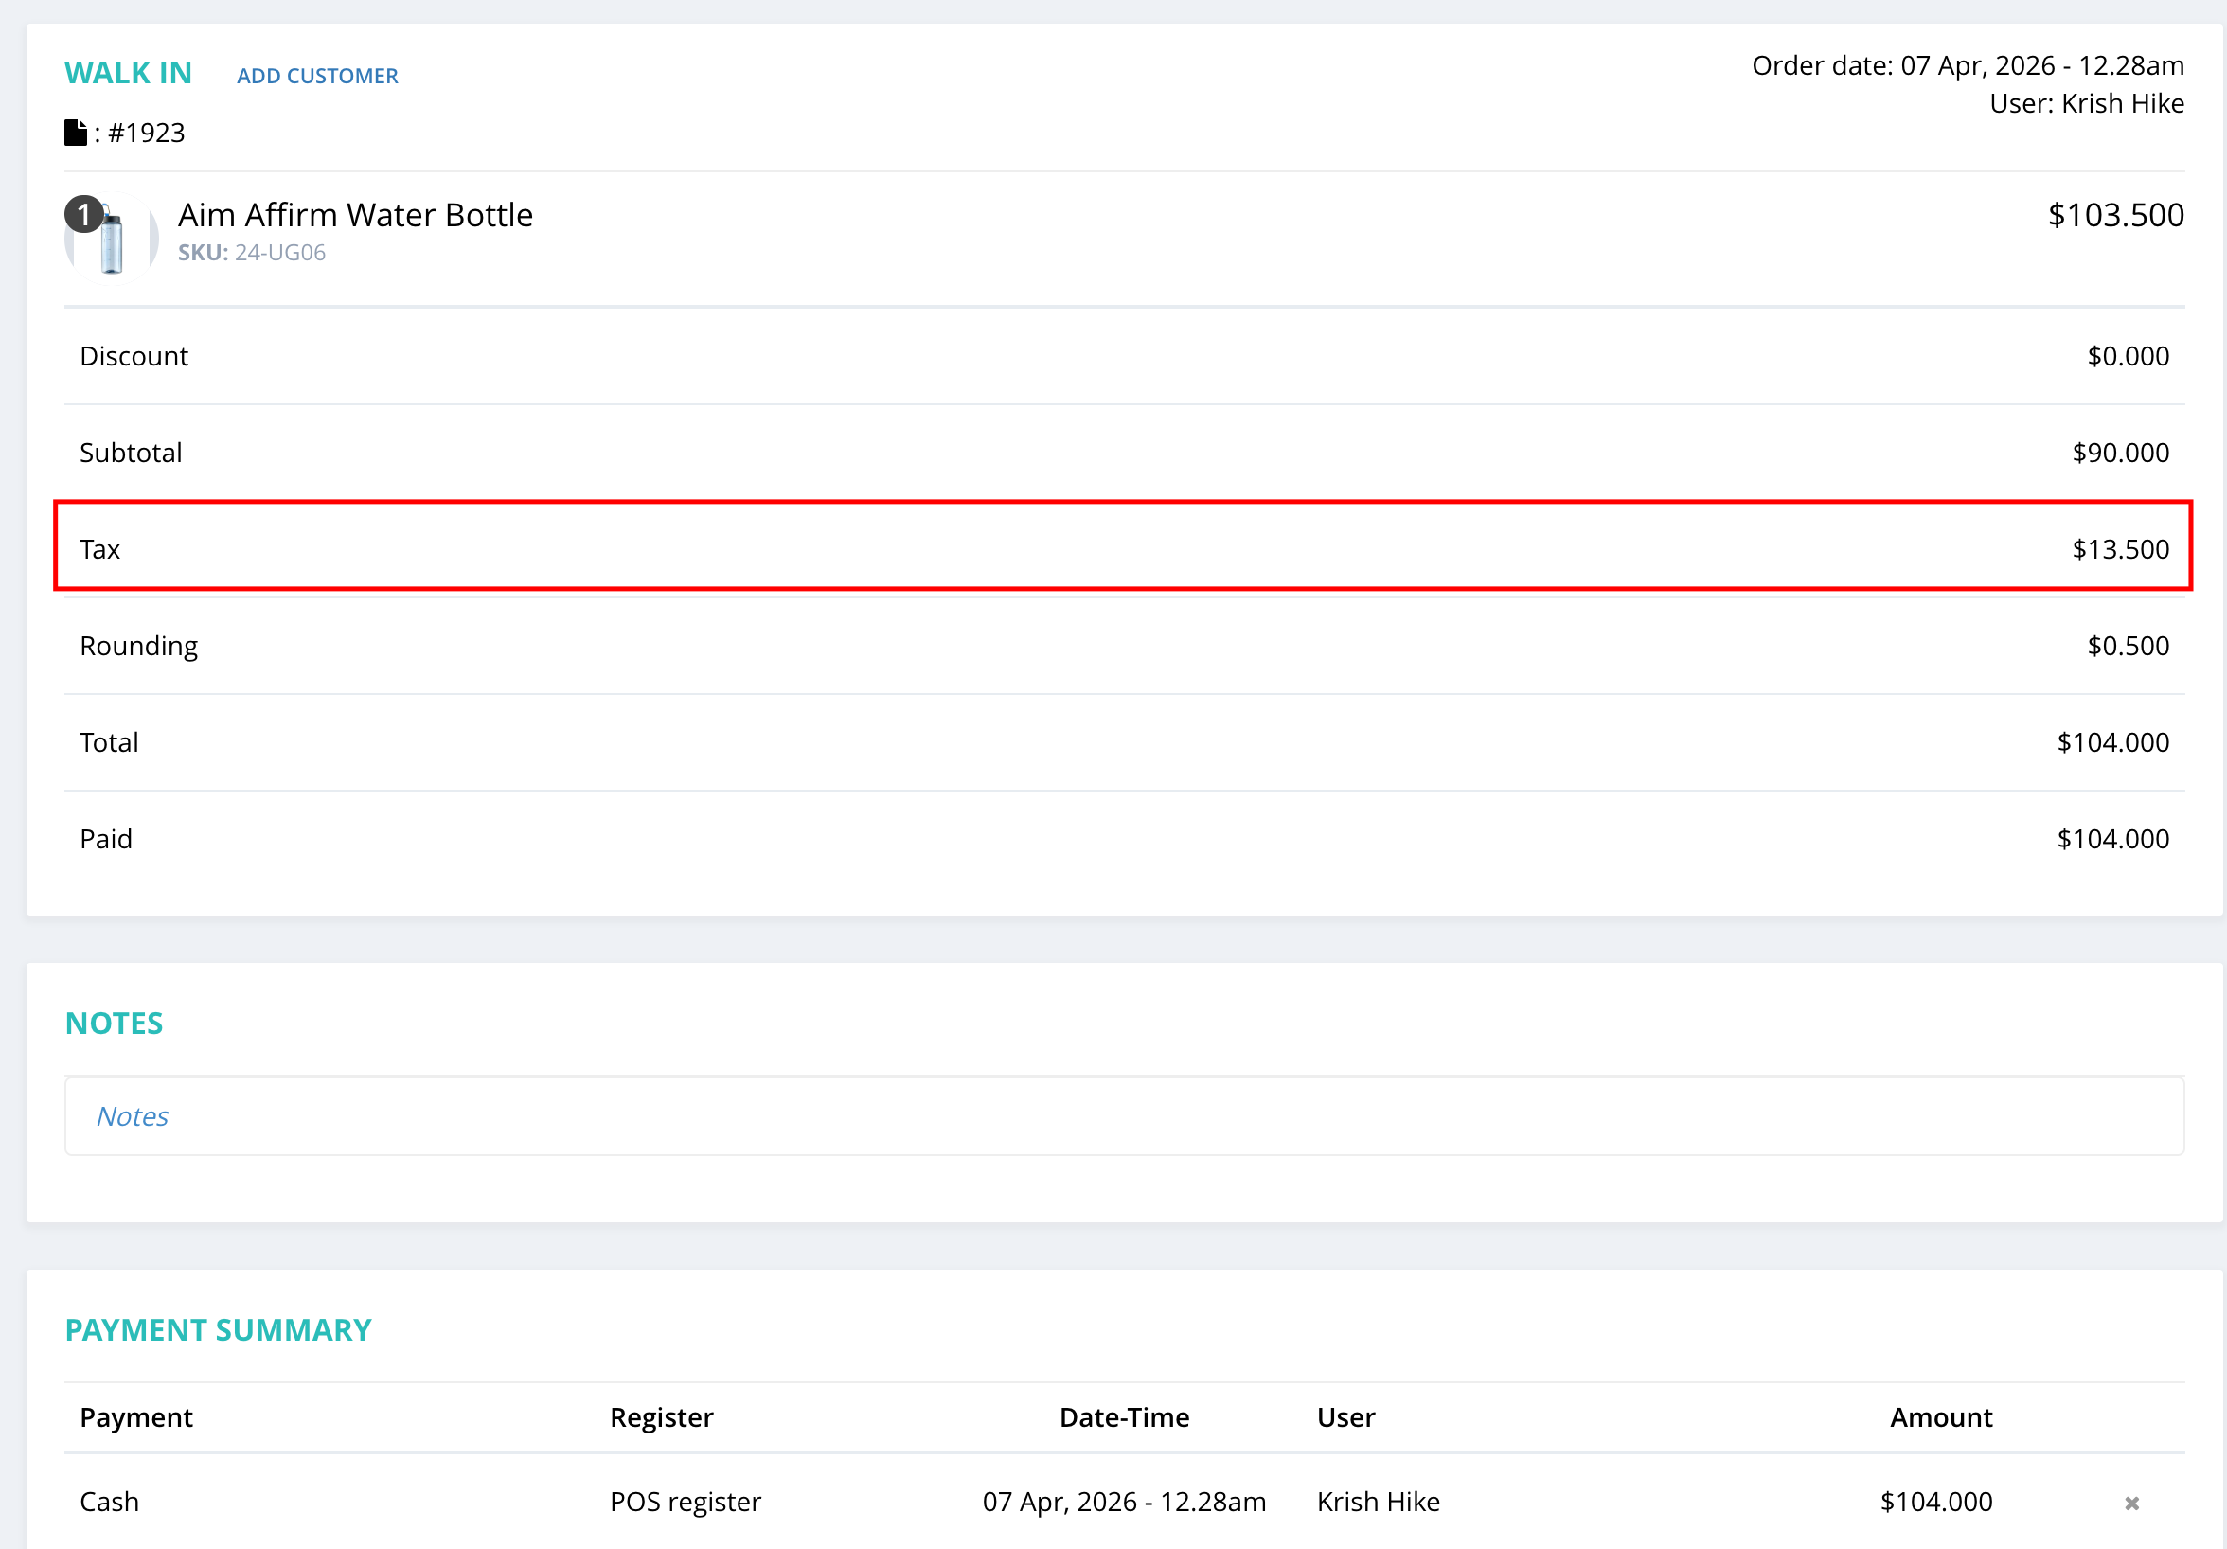2227x1549 pixels.
Task: Click the Total row amount
Action: 2111,742
